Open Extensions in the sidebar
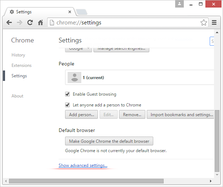 pos(22,65)
